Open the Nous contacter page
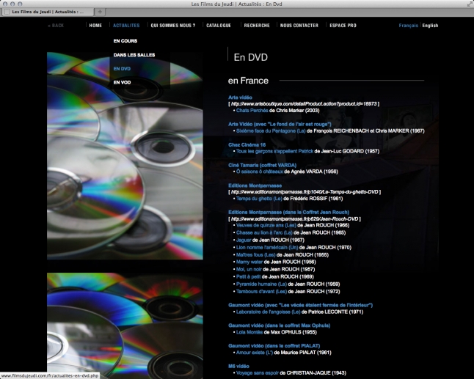474x379 pixels. [299, 26]
